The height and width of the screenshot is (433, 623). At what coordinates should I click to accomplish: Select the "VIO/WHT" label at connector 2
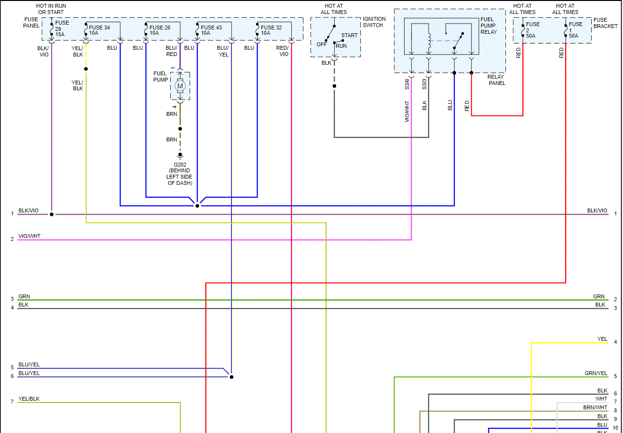point(29,237)
